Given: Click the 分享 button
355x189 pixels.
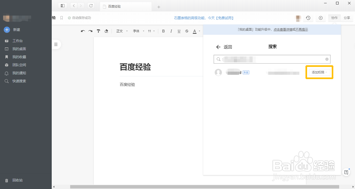Looking at the screenshot, I should pyautogui.click(x=347, y=18).
